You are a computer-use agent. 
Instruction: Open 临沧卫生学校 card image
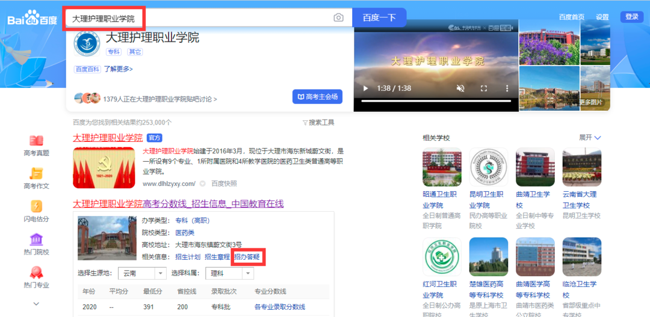[582, 256]
